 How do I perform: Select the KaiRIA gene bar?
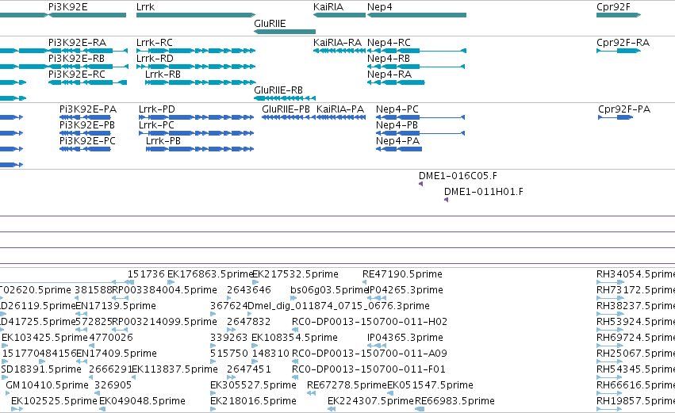[339, 15]
